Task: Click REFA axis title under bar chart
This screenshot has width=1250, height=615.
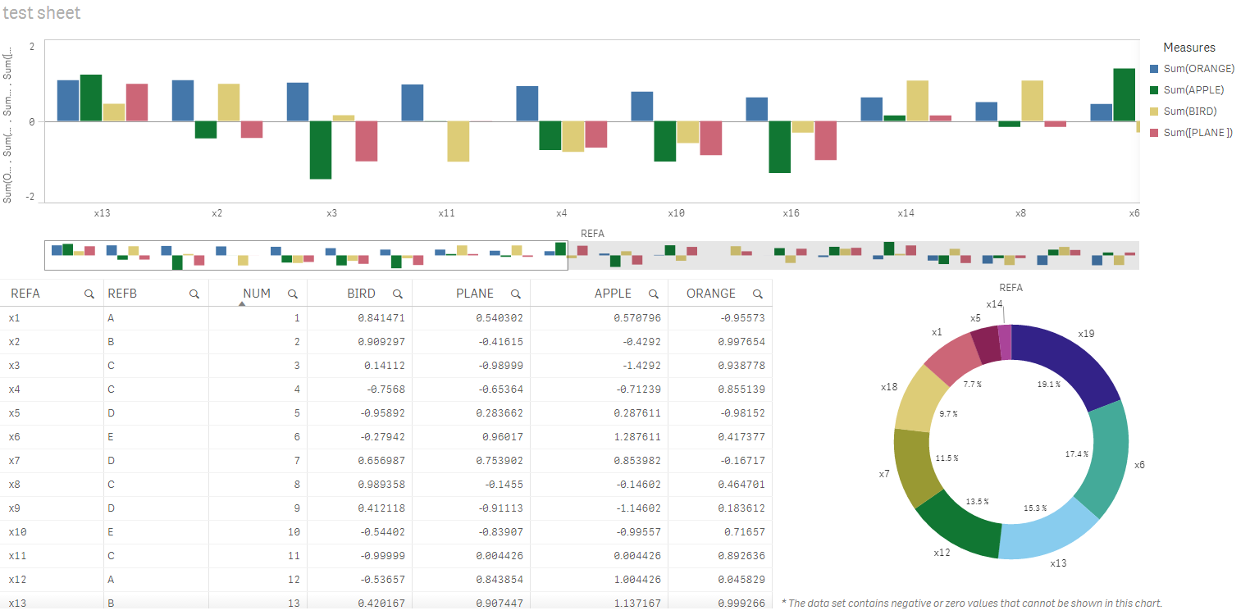Action: [592, 234]
